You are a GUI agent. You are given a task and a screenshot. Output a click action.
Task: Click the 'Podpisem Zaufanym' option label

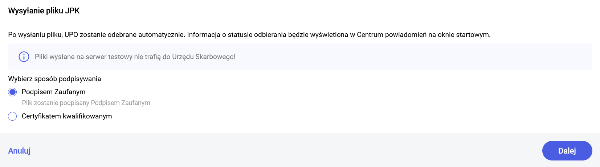[x=53, y=92]
